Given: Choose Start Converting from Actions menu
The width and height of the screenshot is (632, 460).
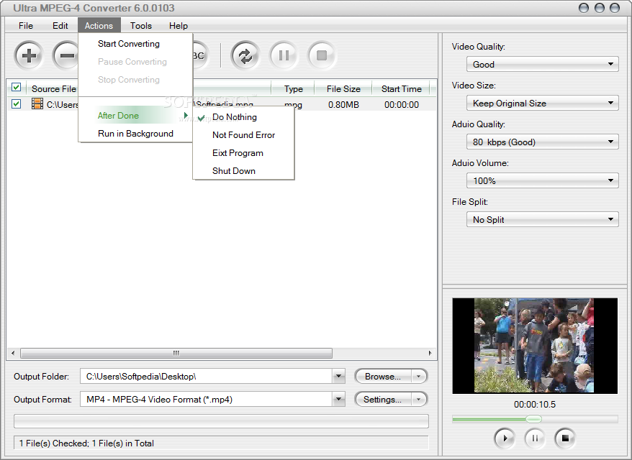Looking at the screenshot, I should tap(135, 43).
